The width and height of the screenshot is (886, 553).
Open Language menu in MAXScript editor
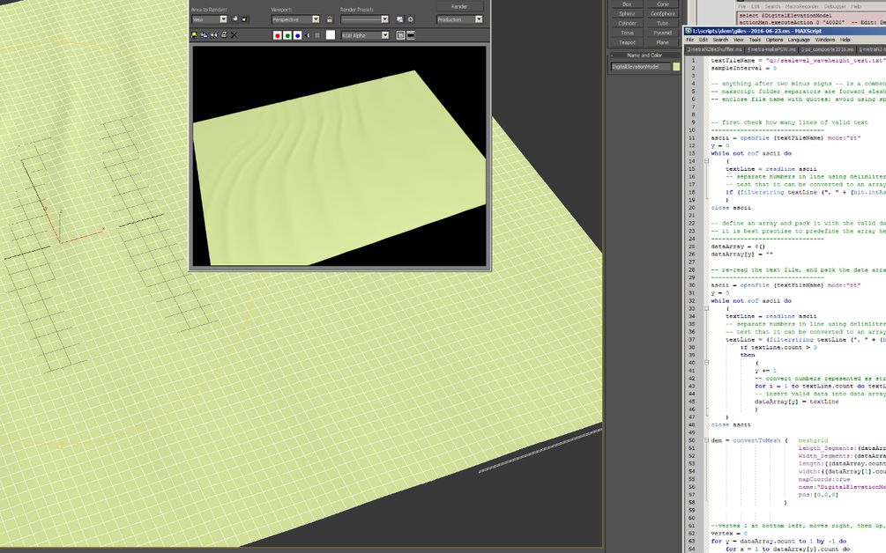pyautogui.click(x=799, y=40)
